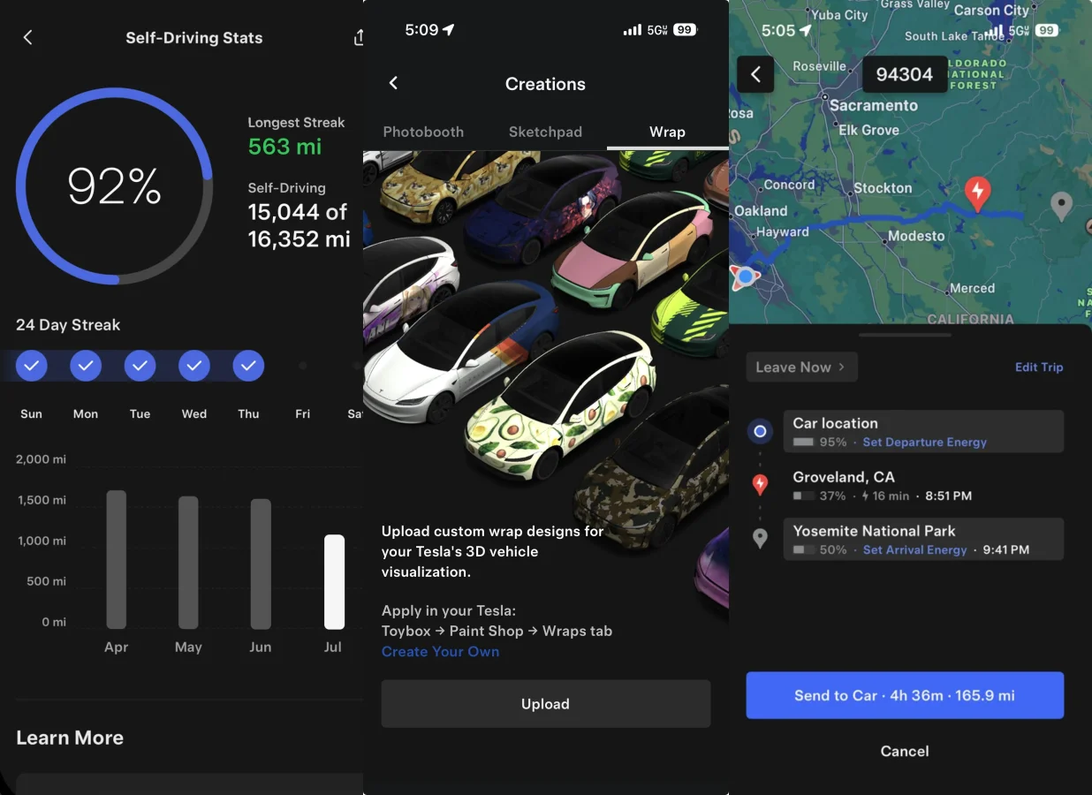Select the highlighted July mileage bar
The height and width of the screenshot is (795, 1092).
coord(334,582)
